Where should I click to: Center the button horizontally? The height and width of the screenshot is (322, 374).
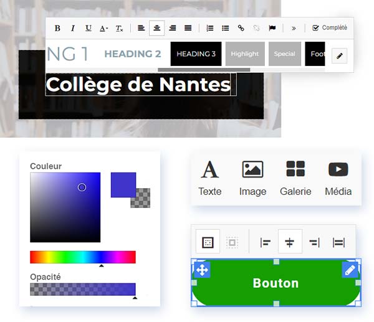[290, 241]
